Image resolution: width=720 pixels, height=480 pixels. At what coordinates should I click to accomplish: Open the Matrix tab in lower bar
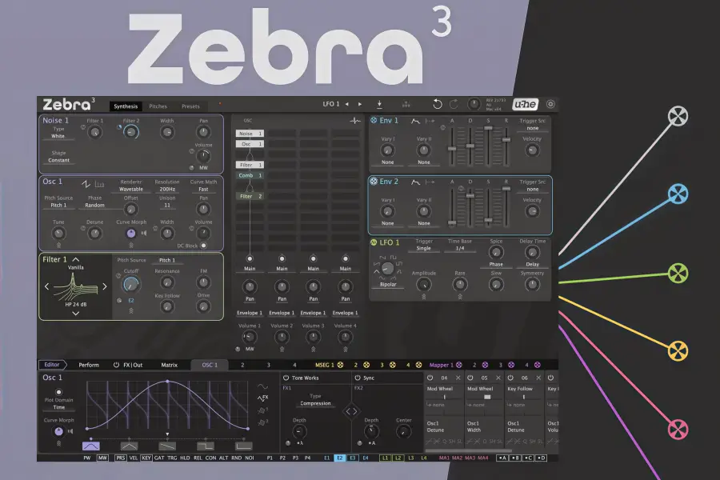169,365
